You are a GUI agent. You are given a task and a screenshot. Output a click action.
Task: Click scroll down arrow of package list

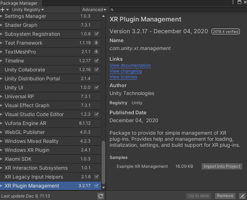click(x=103, y=187)
